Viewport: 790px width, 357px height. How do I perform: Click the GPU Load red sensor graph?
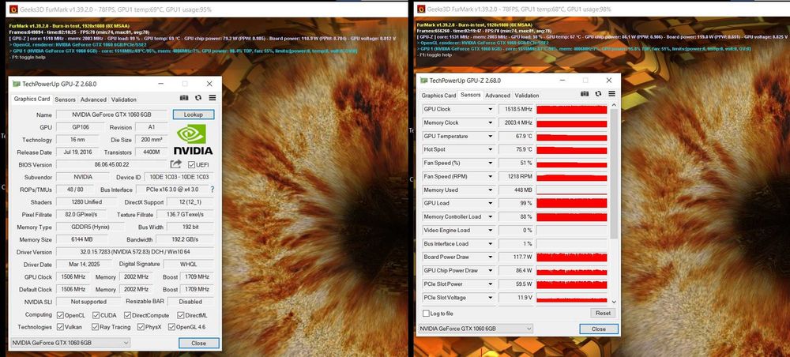(571, 204)
